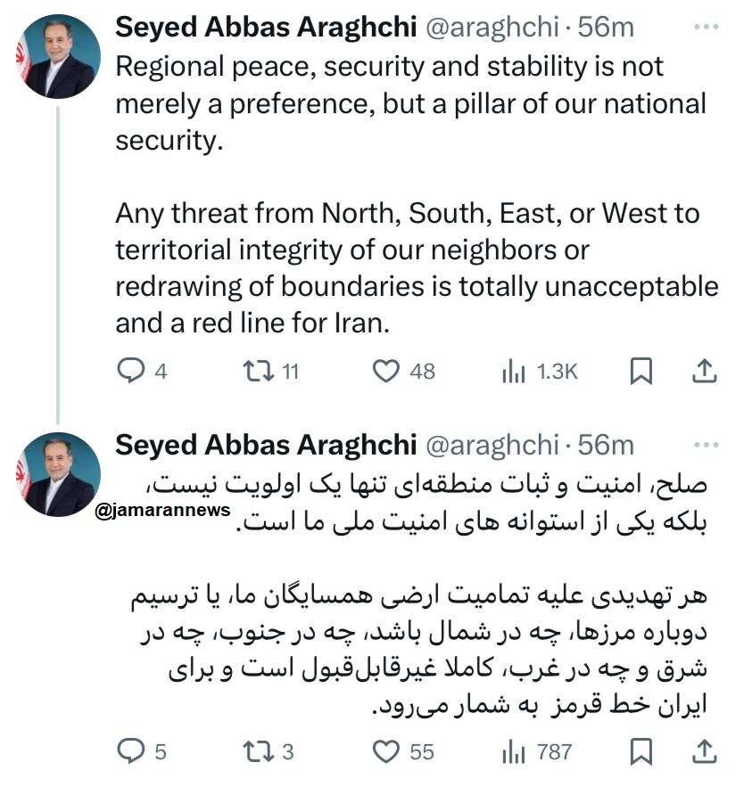The image size is (736, 787).
Task: Toggle like showing 48 on the English tweet
Action: tap(387, 373)
